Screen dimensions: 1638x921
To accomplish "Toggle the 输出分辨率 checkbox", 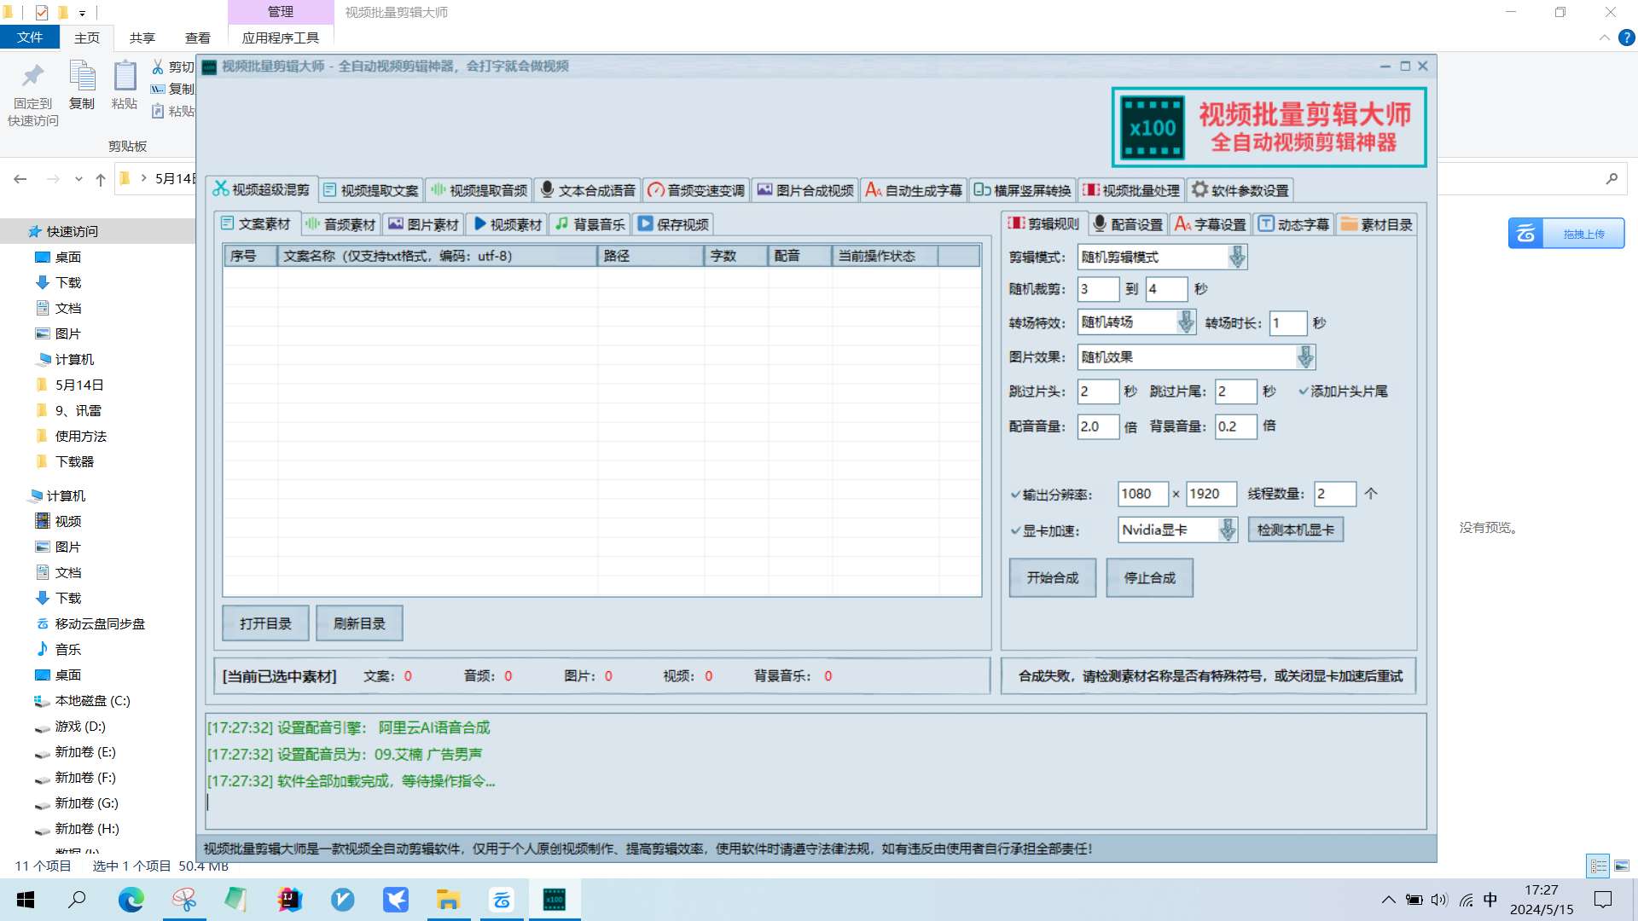I will tap(1015, 495).
